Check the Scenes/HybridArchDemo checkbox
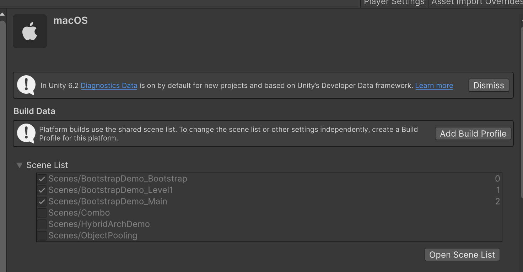The height and width of the screenshot is (272, 523). (x=42, y=224)
